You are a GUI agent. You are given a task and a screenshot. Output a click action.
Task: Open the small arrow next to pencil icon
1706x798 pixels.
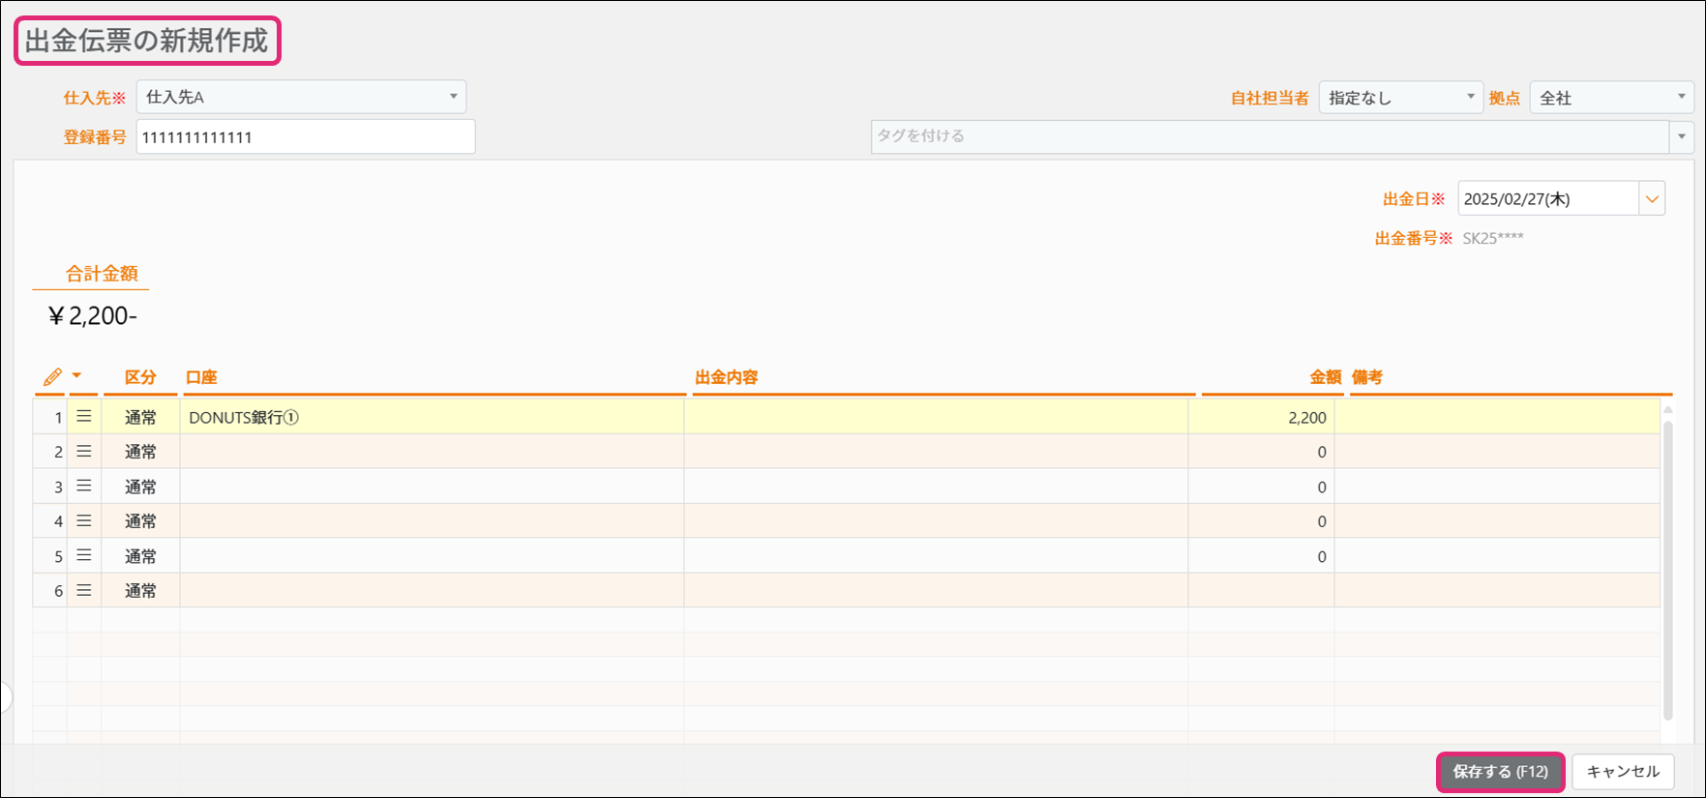tap(76, 375)
